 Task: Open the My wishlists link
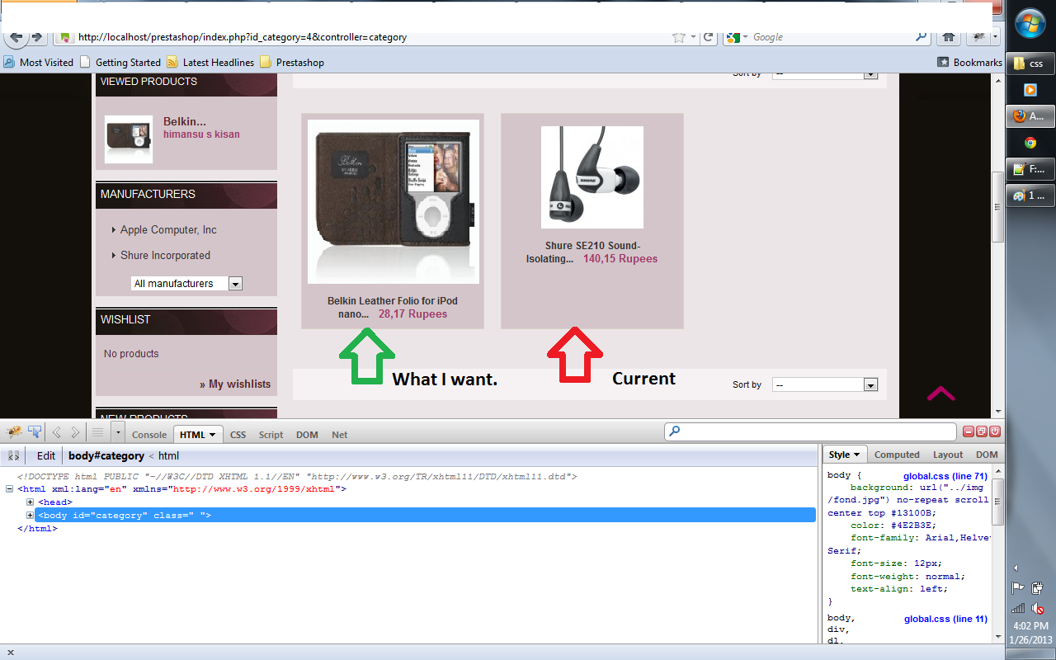235,384
